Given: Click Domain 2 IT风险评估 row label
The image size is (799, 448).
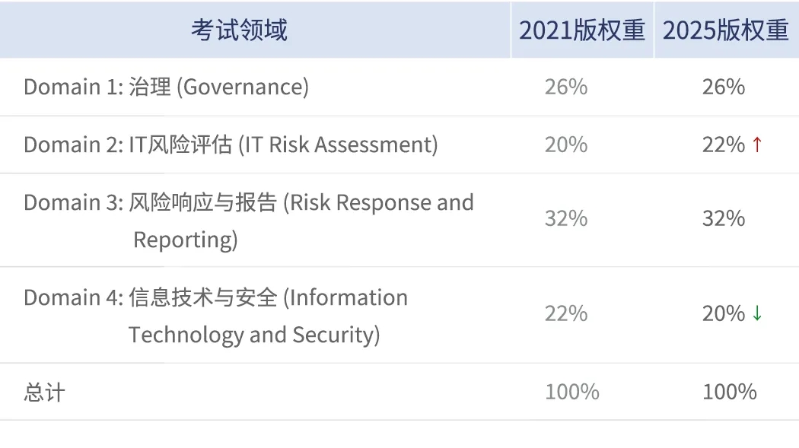Looking at the screenshot, I should pyautogui.click(x=231, y=145).
